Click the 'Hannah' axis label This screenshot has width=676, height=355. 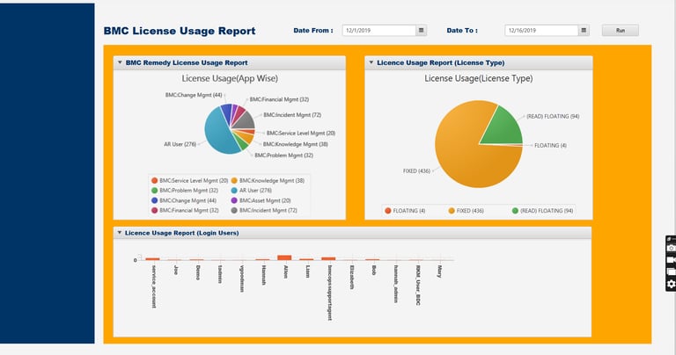(263, 275)
